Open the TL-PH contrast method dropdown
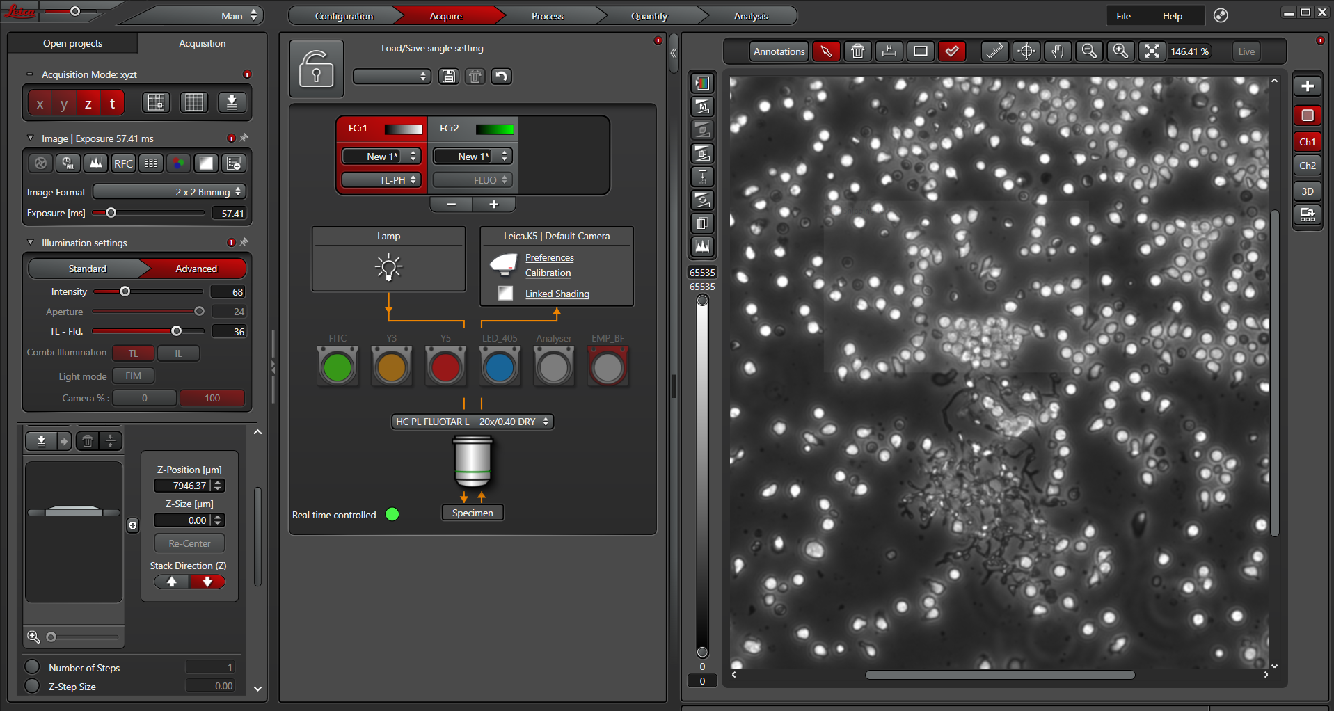Image resolution: width=1334 pixels, height=711 pixels. tap(381, 180)
